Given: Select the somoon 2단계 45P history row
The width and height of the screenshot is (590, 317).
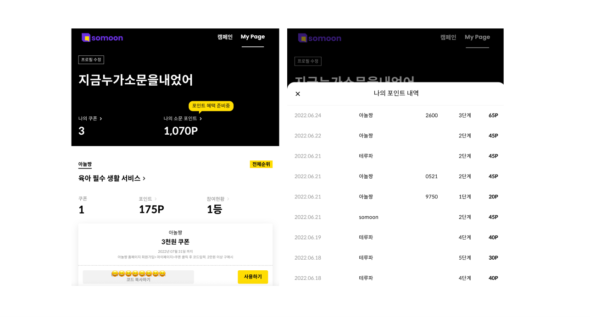Looking at the screenshot, I should (396, 217).
